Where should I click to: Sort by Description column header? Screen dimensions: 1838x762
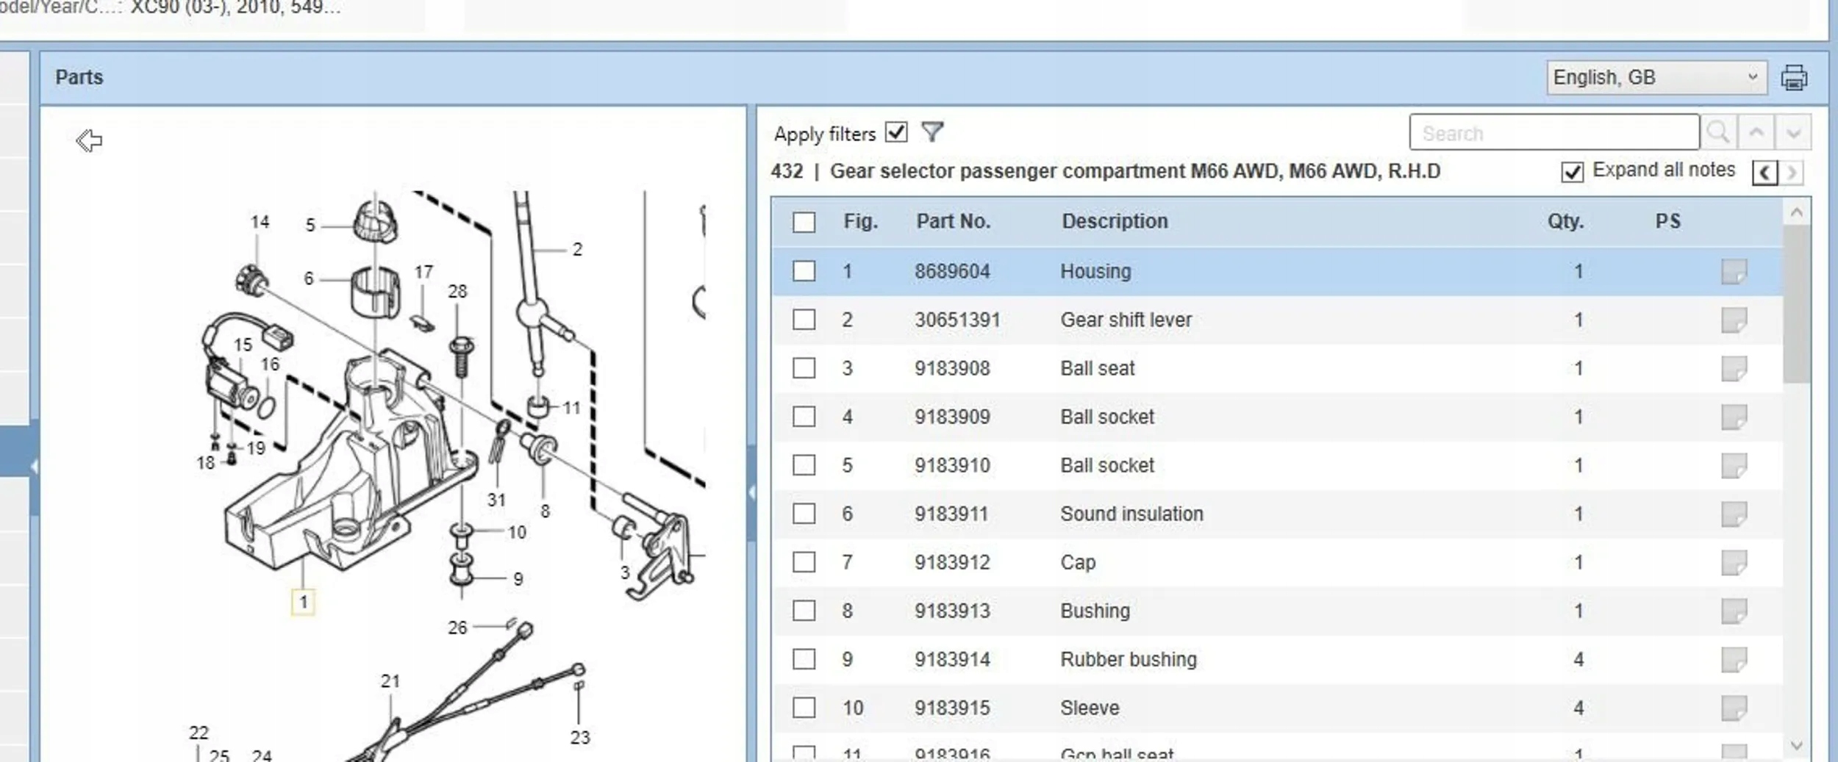click(1115, 221)
